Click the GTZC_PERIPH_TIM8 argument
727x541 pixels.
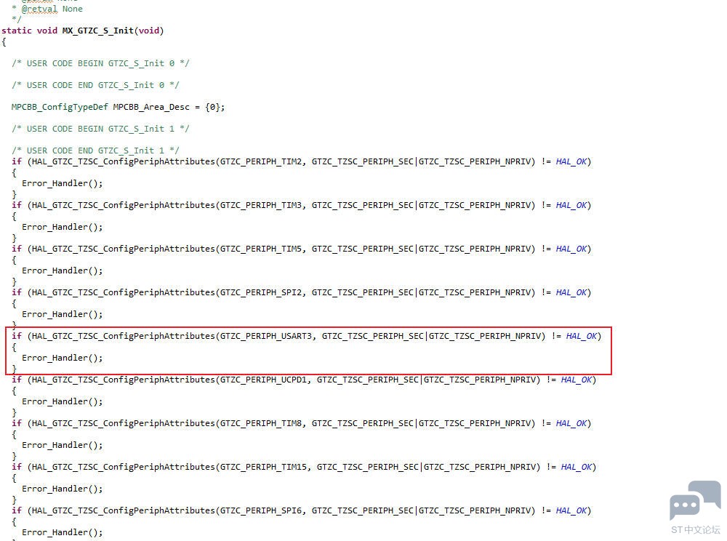(260, 423)
